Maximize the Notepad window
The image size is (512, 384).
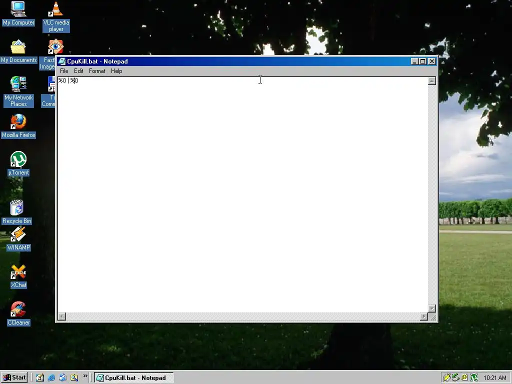[422, 61]
